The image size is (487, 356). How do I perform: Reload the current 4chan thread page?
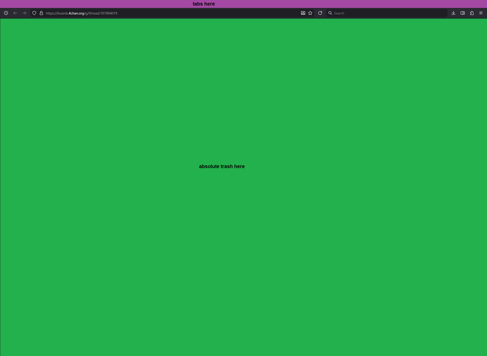tap(320, 13)
